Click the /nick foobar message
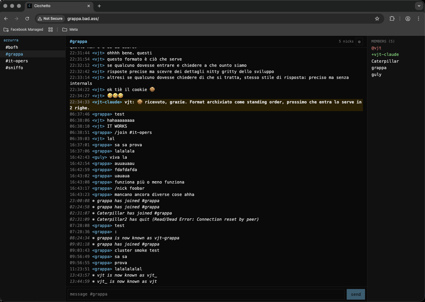The height and width of the screenshot is (302, 425). 129,188
